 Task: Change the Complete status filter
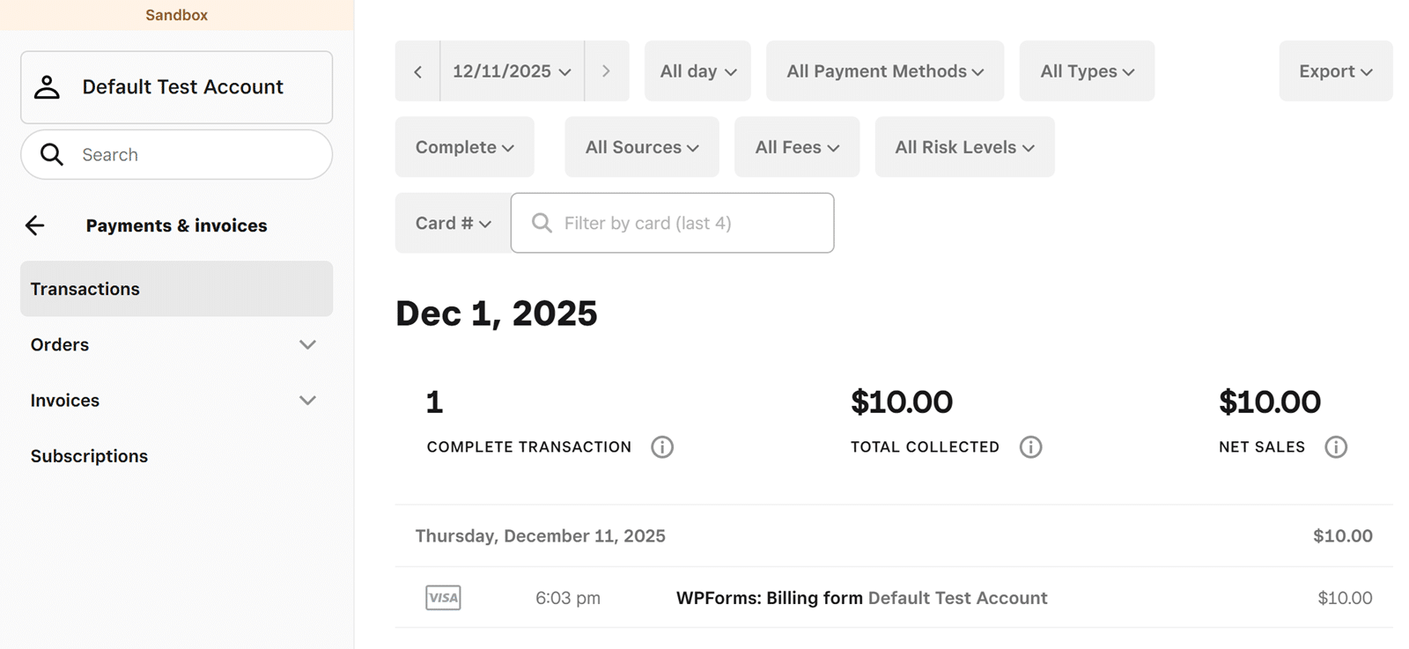[464, 147]
